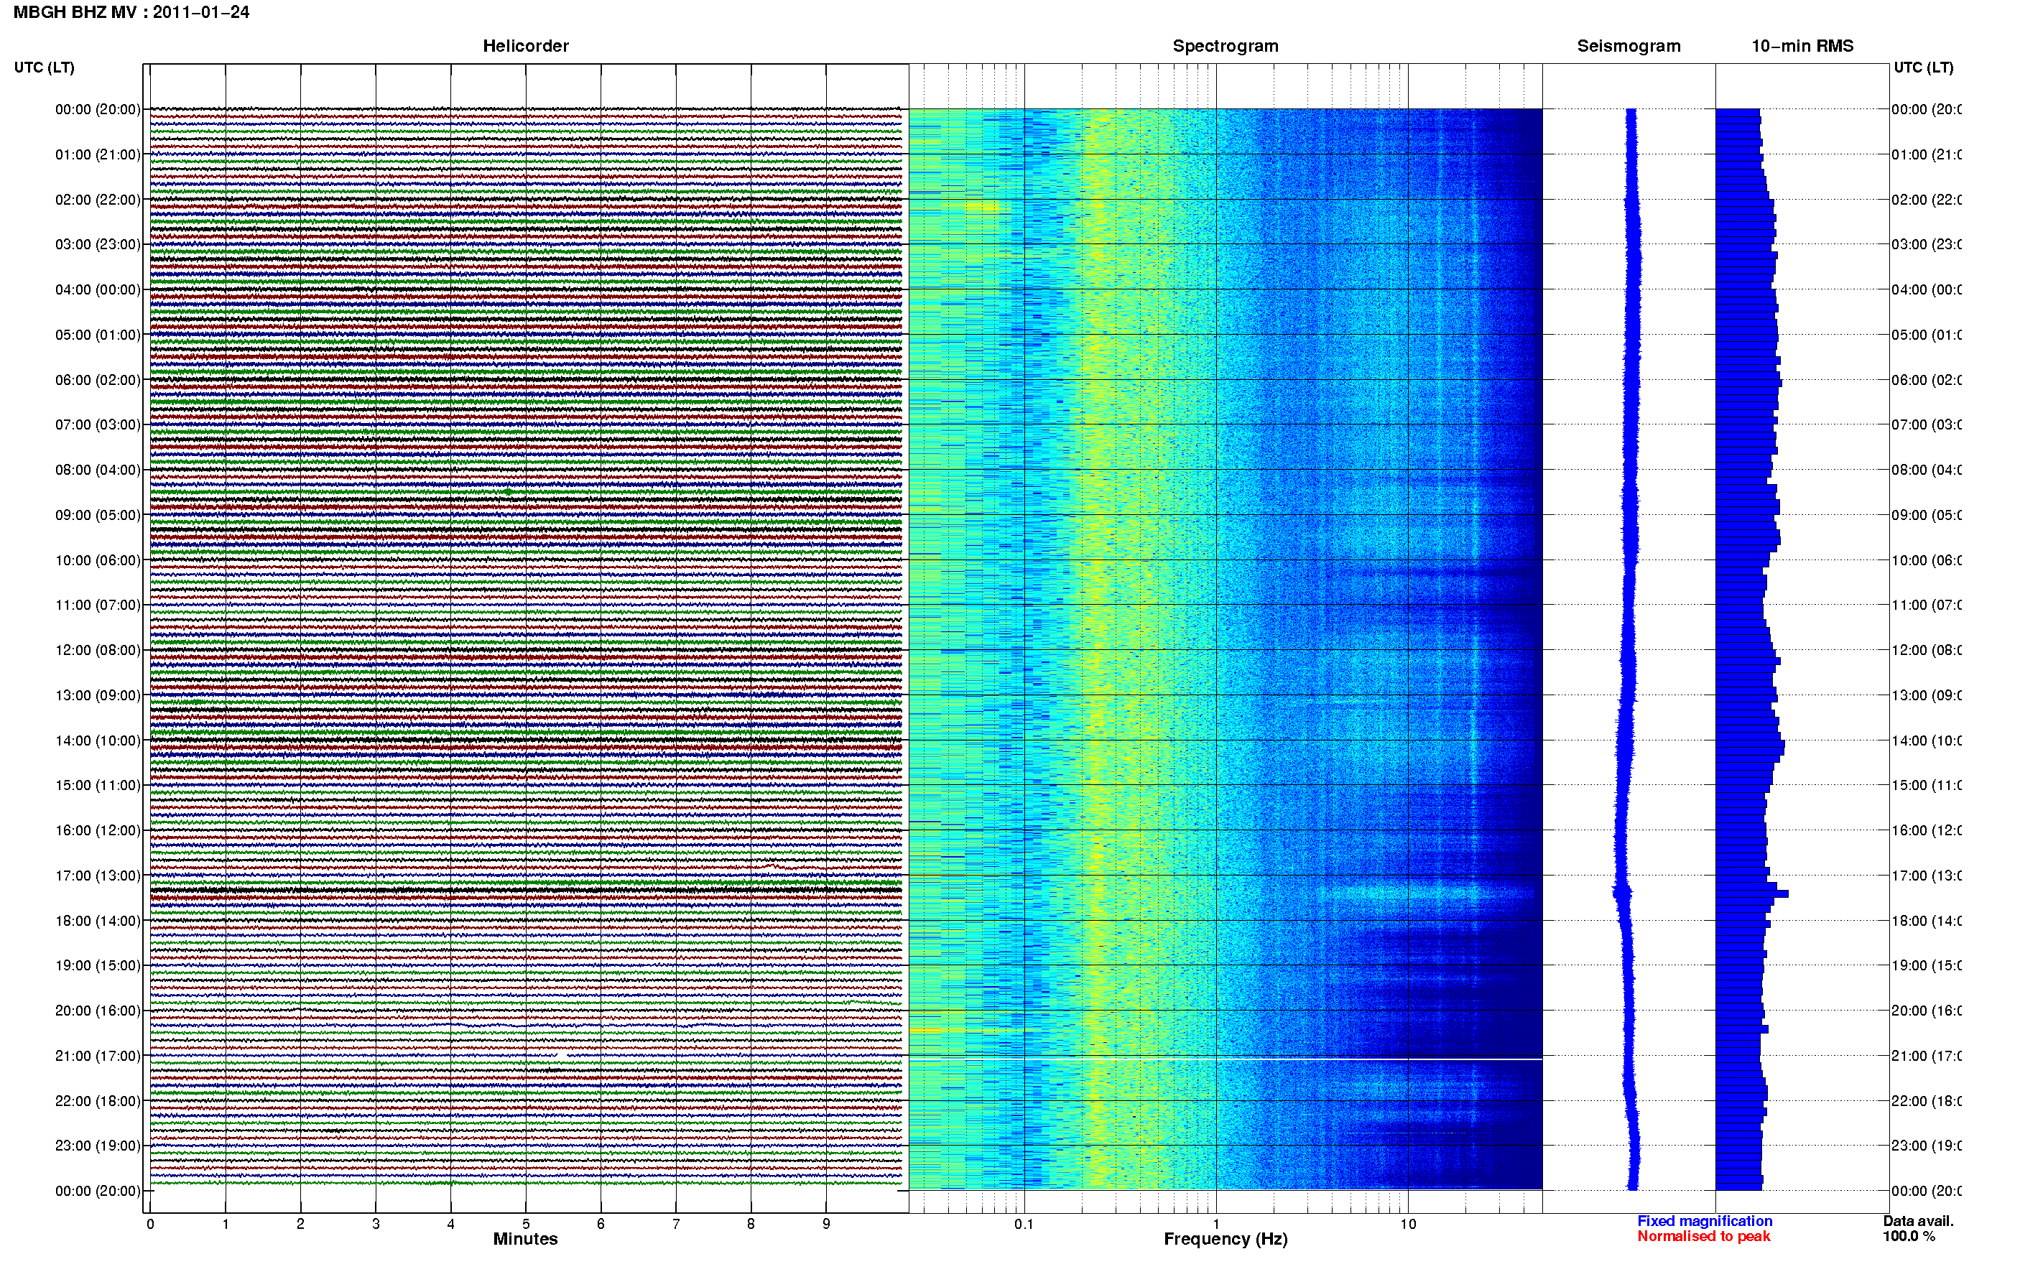Click the '10' frequency tick label
2043x1277 pixels.
coord(1408,1224)
